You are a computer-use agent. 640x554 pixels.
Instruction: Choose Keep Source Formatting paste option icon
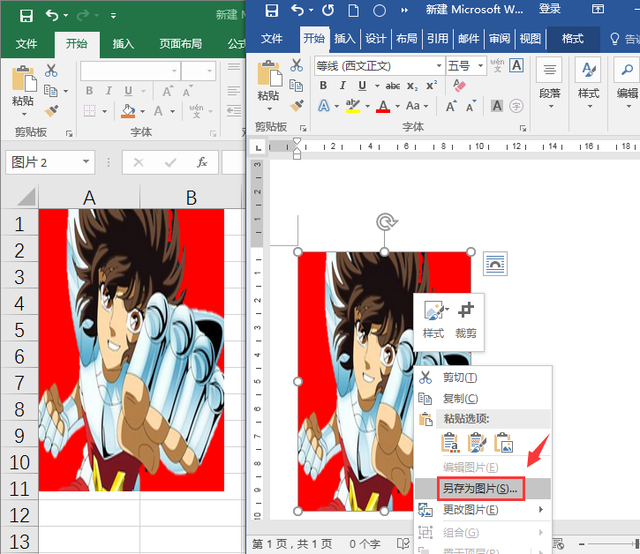[x=450, y=443]
